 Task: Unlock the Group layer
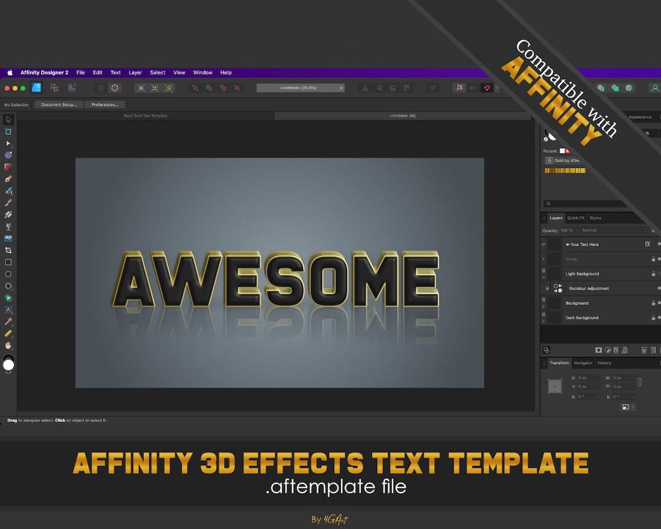coord(653,259)
